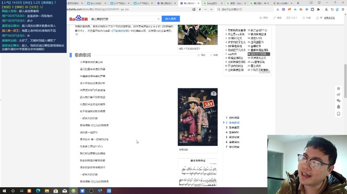The height and width of the screenshot is (194, 347).
Task: Open a new browser tab with plus
Action: (x=298, y=3)
